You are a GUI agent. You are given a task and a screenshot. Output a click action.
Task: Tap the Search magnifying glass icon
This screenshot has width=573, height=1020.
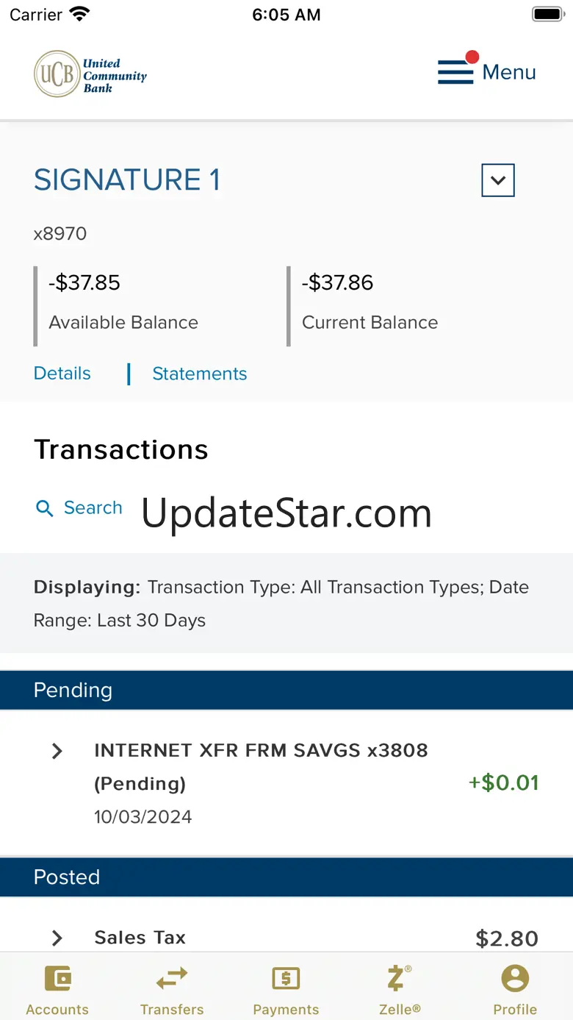point(45,508)
